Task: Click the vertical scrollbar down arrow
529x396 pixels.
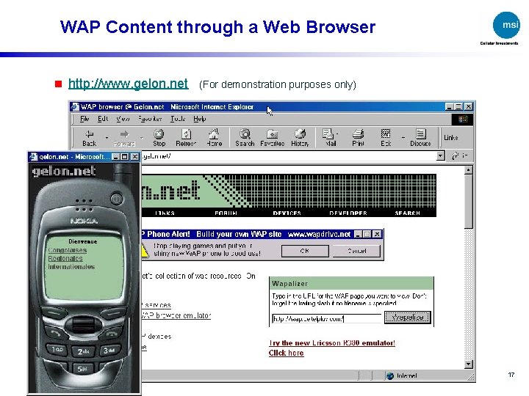Action: coord(469,364)
